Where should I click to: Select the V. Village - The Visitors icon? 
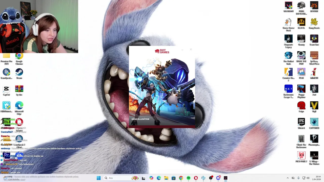pyautogui.click(x=314, y=158)
